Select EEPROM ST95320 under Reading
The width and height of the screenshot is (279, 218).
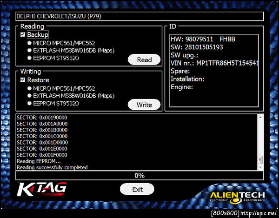[29, 58]
